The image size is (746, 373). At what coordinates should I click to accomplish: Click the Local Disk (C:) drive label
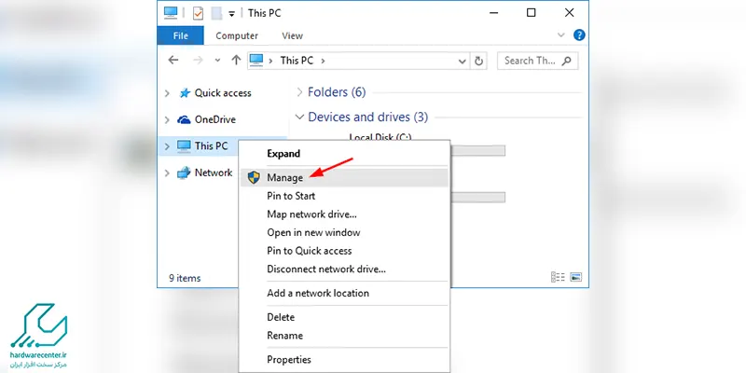[380, 137]
